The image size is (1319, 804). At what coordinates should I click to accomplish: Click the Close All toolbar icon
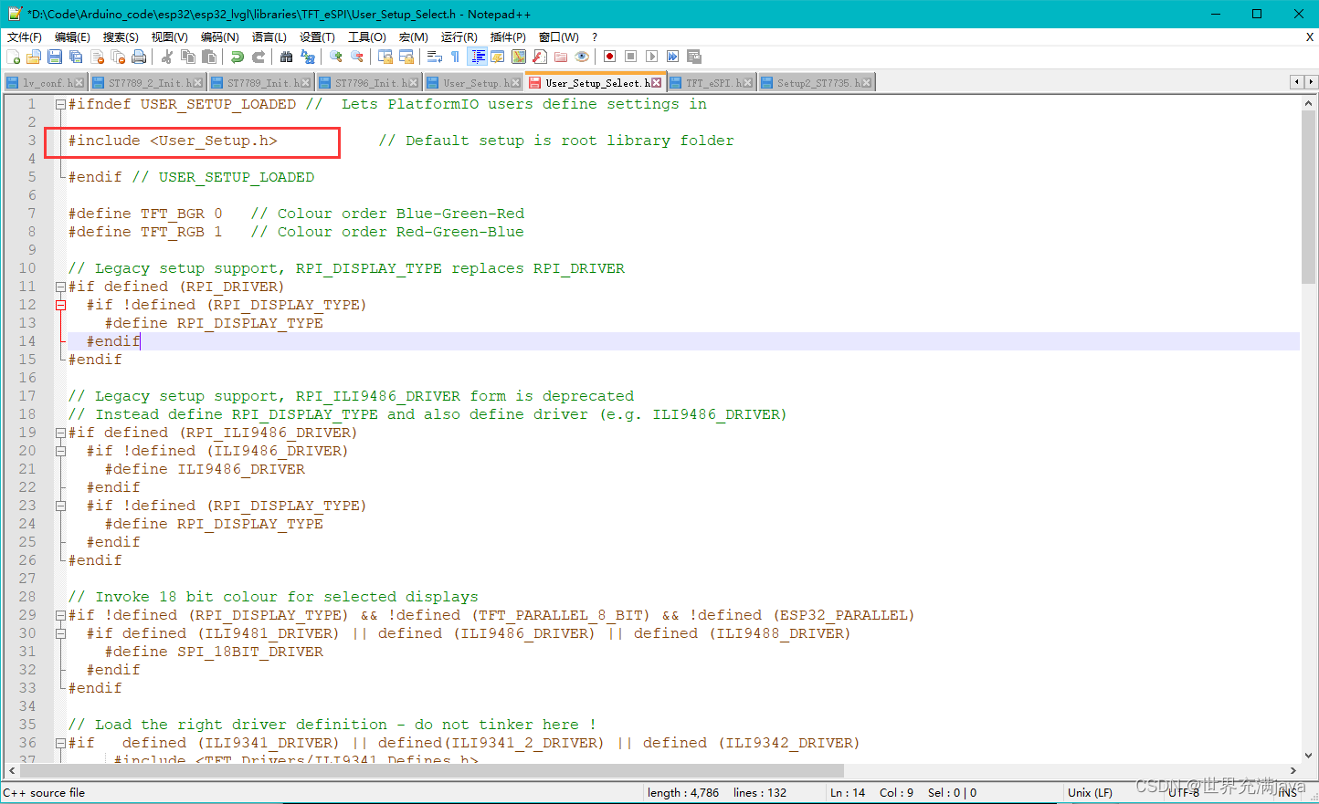pyautogui.click(x=118, y=57)
